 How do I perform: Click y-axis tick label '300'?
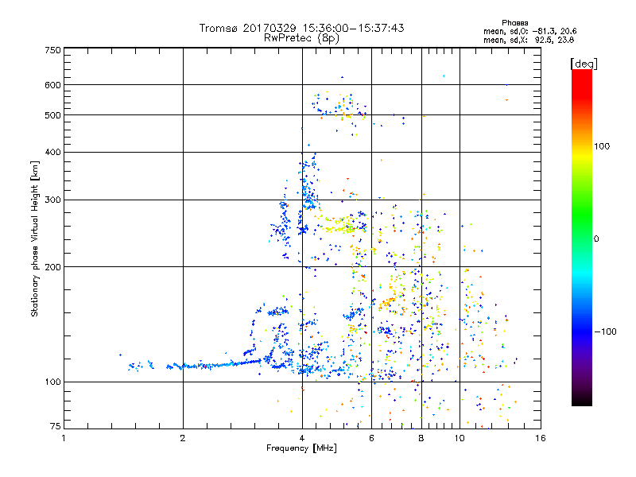(52, 200)
